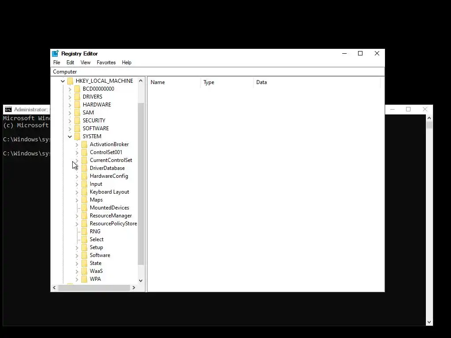Image resolution: width=451 pixels, height=338 pixels.
Task: Click the Data column header
Action: pos(317,82)
